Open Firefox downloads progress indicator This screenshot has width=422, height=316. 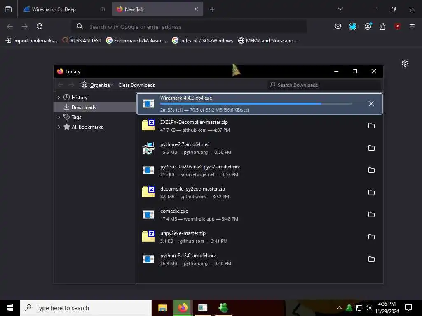pyautogui.click(x=353, y=26)
